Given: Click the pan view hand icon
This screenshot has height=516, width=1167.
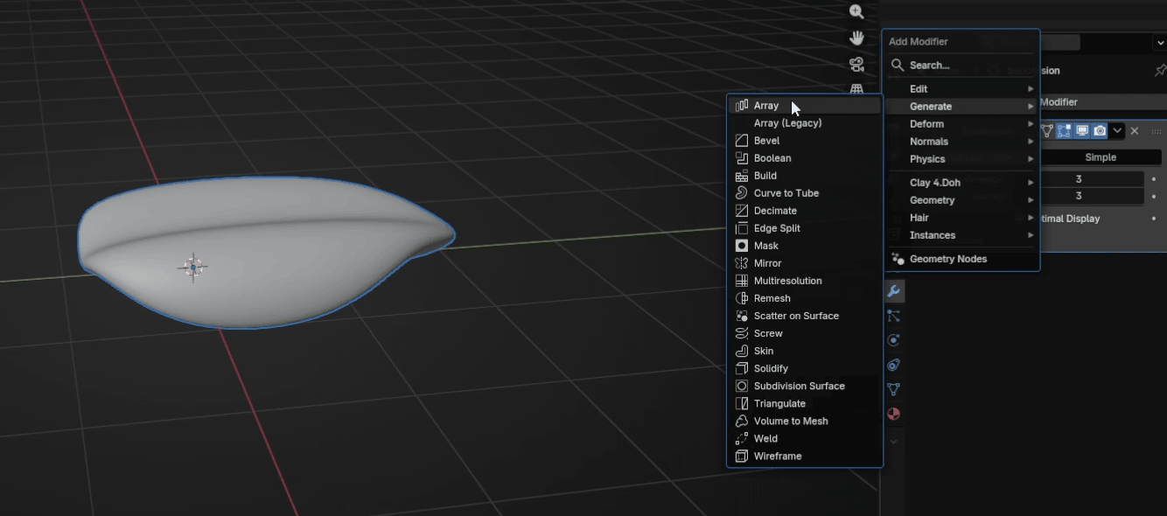Looking at the screenshot, I should click(856, 38).
